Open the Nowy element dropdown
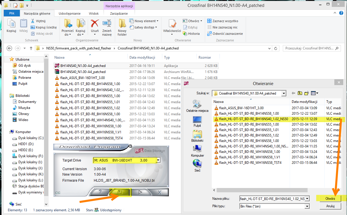The height and width of the screenshot is (215, 347). 144,21
